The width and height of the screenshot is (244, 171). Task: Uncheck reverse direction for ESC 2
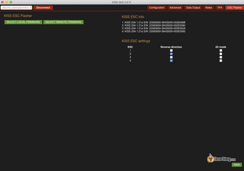(171, 54)
